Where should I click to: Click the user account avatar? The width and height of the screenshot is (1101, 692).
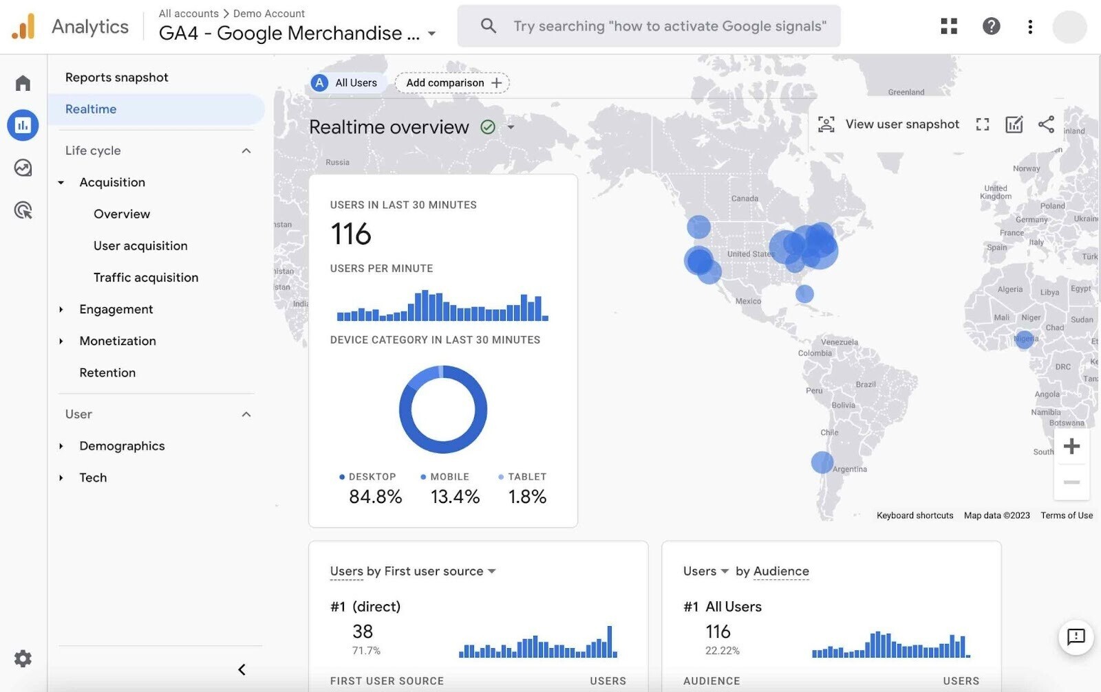(1069, 27)
